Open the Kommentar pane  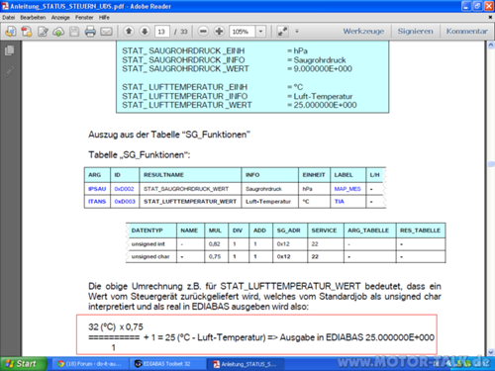466,32
